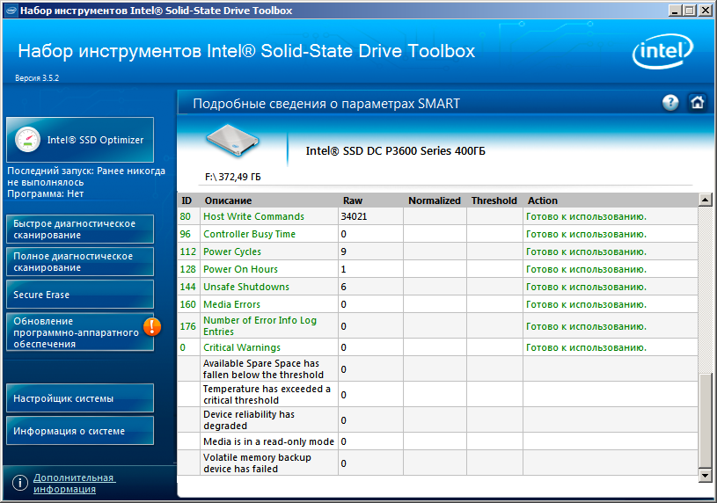Click ID 128 cell

tap(188, 269)
